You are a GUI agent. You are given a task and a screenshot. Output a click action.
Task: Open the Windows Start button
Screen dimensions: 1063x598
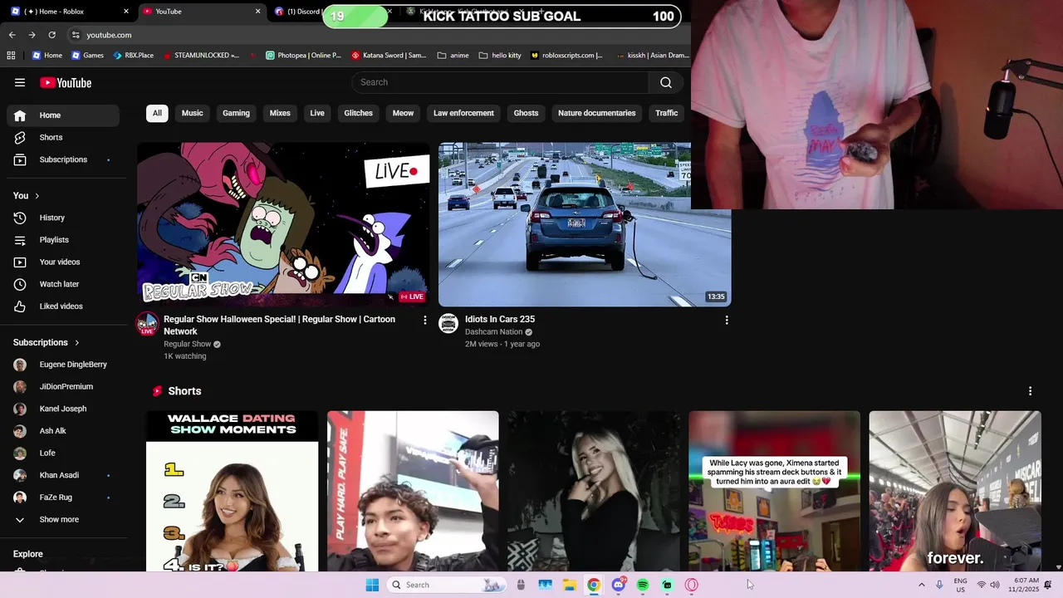coord(372,585)
